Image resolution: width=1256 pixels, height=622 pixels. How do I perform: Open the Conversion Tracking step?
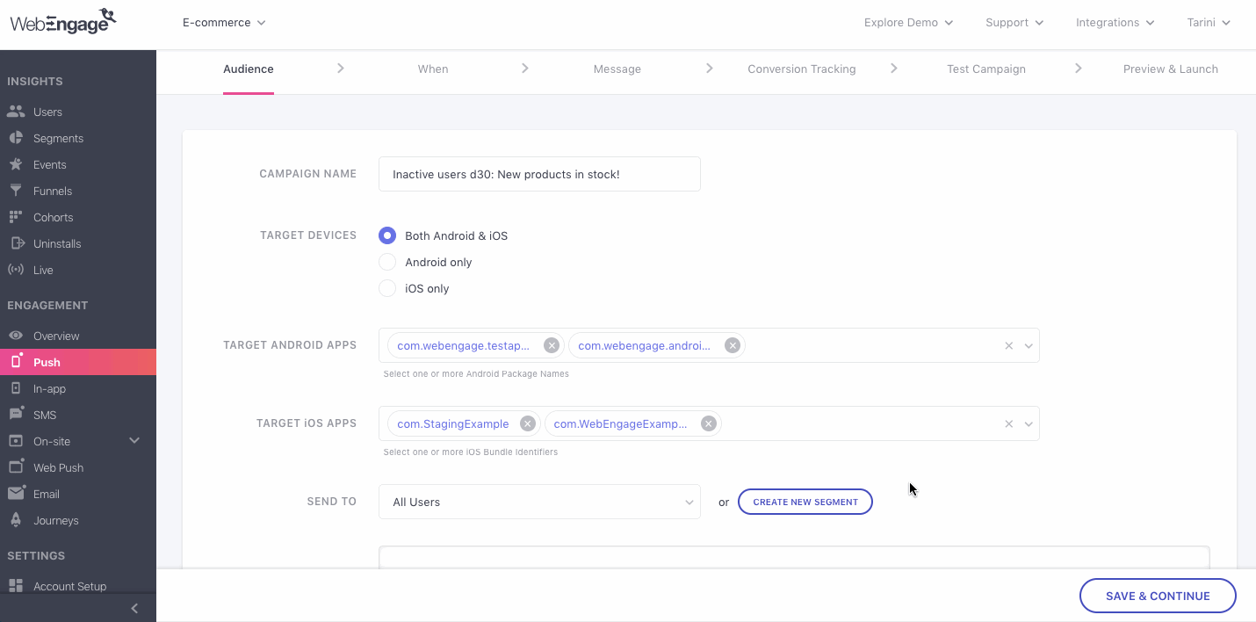click(x=802, y=69)
